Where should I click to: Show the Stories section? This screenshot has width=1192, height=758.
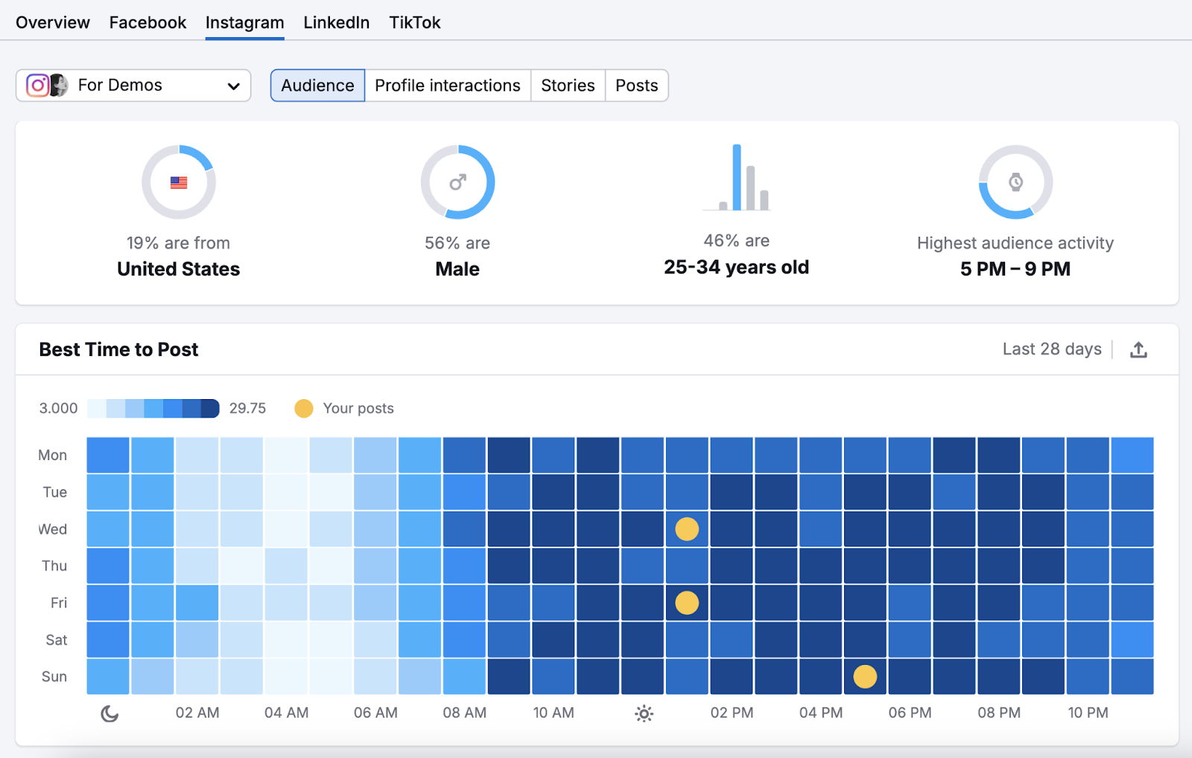[568, 86]
